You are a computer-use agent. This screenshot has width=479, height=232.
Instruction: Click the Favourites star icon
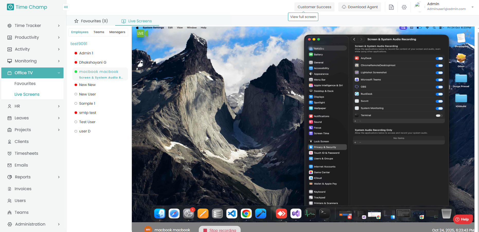click(x=76, y=21)
